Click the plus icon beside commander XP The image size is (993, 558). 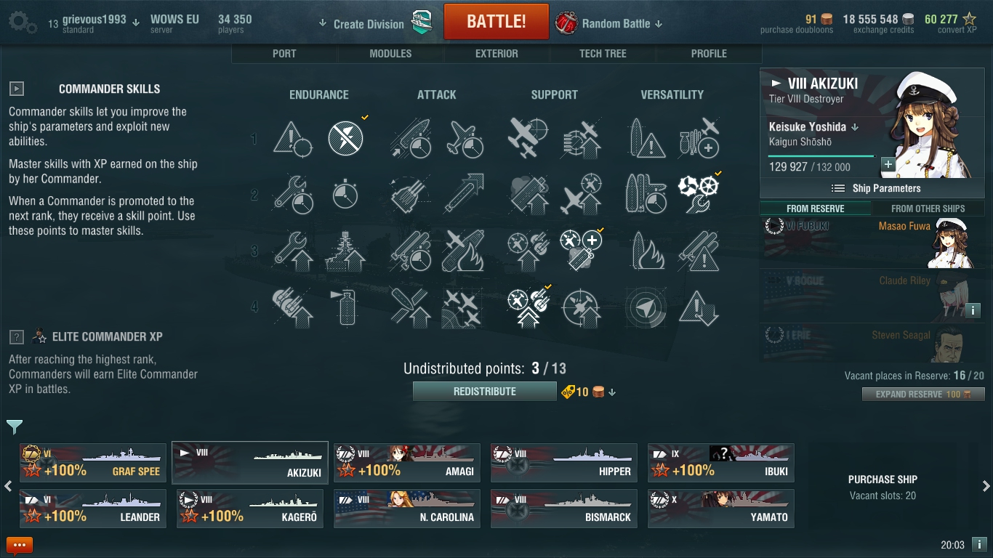(x=888, y=164)
